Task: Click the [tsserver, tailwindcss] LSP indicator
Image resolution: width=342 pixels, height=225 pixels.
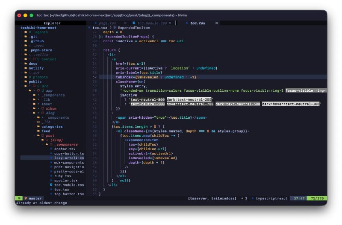Action: click(212, 198)
